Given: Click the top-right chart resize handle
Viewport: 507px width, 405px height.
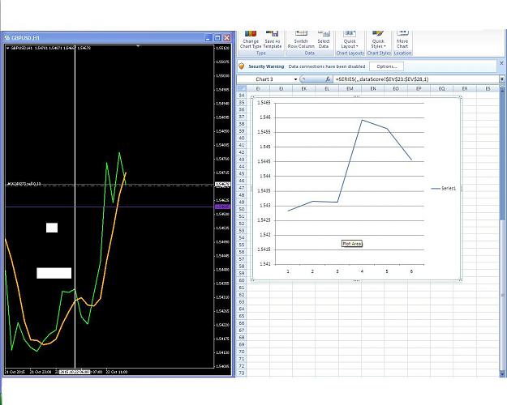Looking at the screenshot, I should (461, 97).
